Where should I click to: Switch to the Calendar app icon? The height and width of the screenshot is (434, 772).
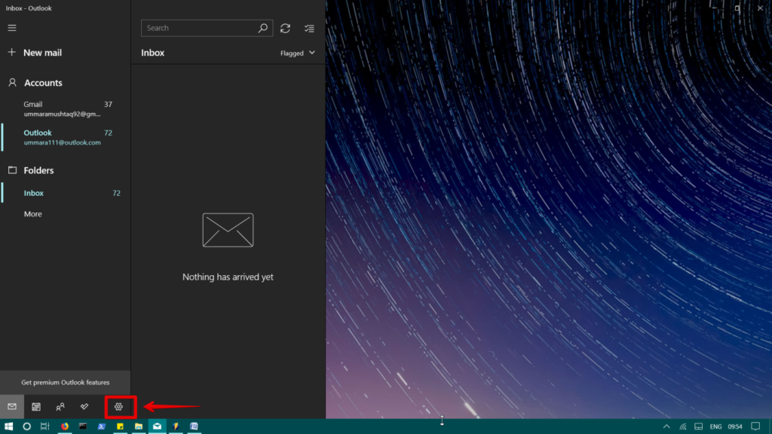point(36,406)
